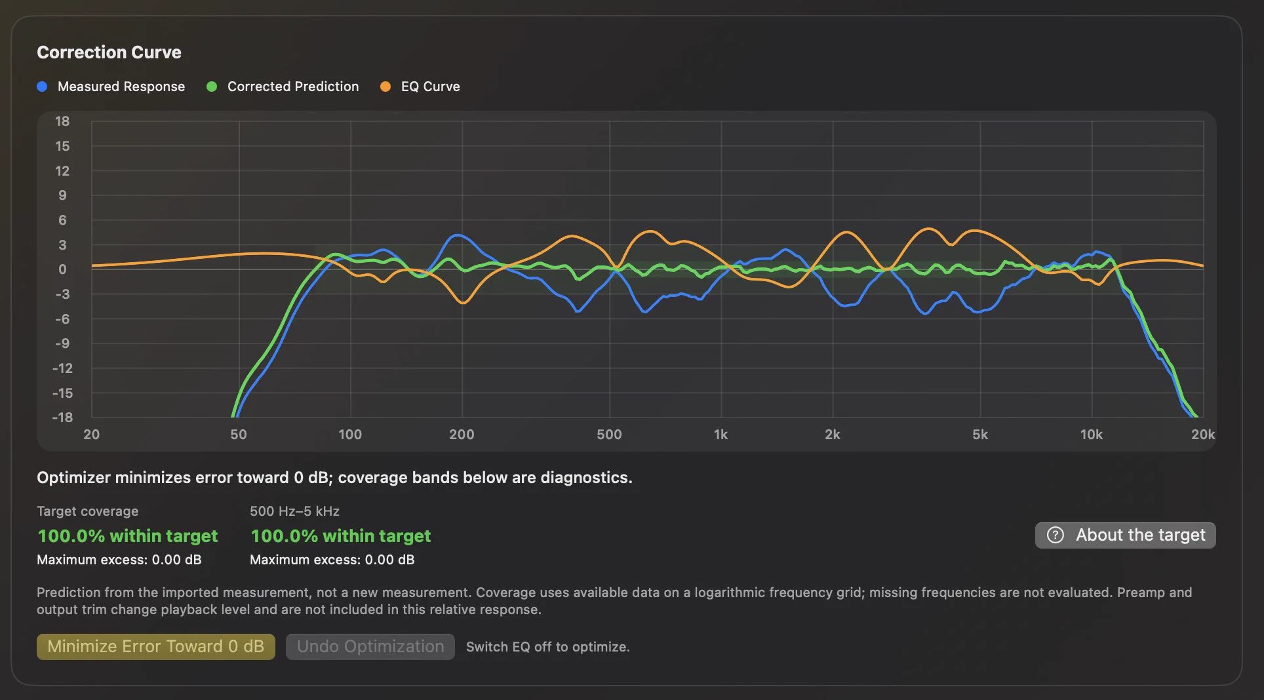
Task: Click the blue Measured Response legend dot
Action: 42,87
